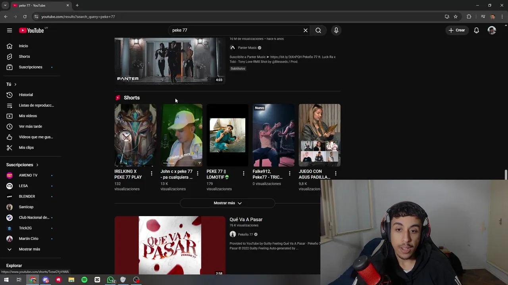The width and height of the screenshot is (508, 285).
Task: Open the YouTube hamburger guide menu
Action: (x=10, y=30)
